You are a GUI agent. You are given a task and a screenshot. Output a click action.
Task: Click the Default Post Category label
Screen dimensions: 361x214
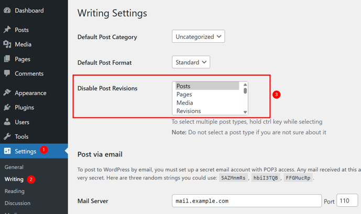tap(107, 37)
